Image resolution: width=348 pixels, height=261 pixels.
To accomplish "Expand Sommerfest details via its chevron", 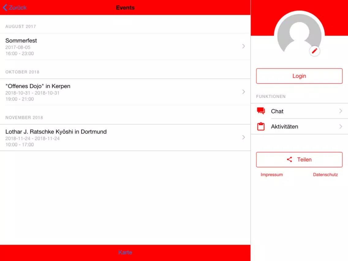I will (x=244, y=46).
